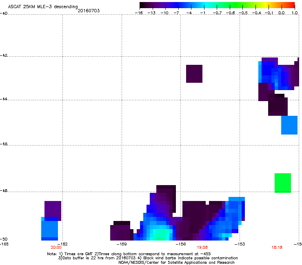Click the latitude label -42
Image resolution: width=302 pixels, height=265 pixels.
pos(4,55)
